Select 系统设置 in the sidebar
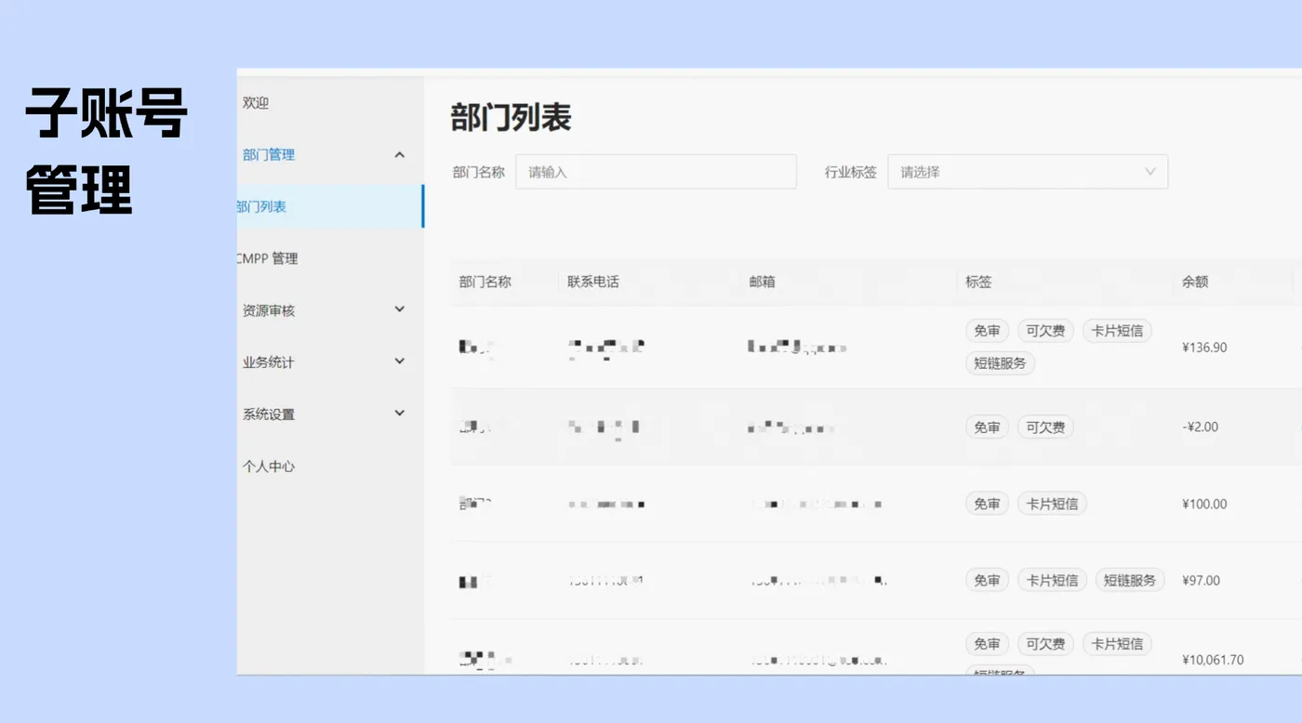 coord(269,414)
